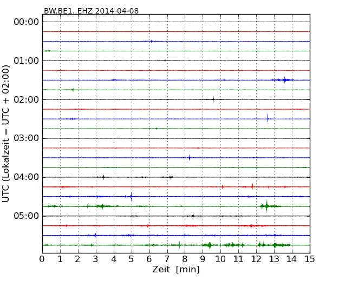Select the 01:00 time label on y-axis

click(x=27, y=61)
